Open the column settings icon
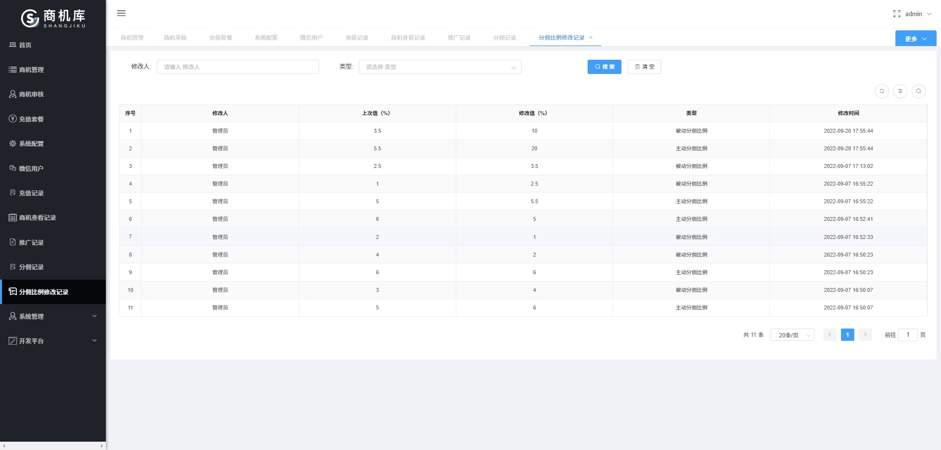 [x=900, y=91]
